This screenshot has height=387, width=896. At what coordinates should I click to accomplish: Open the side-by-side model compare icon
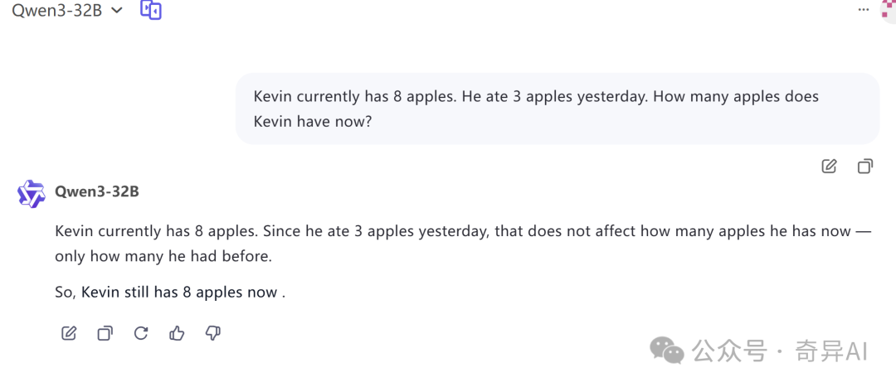click(x=151, y=10)
